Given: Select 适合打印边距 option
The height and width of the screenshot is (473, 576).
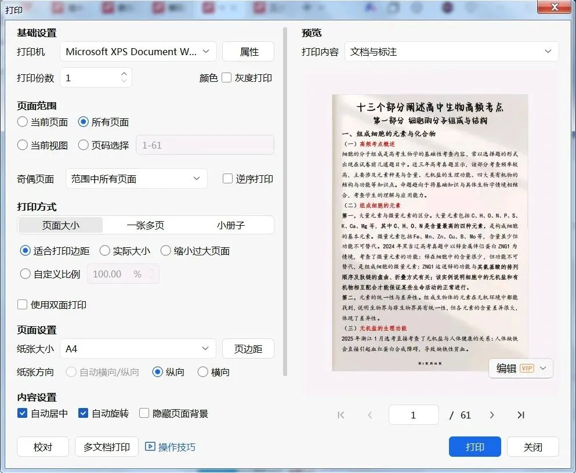Looking at the screenshot, I should [25, 251].
